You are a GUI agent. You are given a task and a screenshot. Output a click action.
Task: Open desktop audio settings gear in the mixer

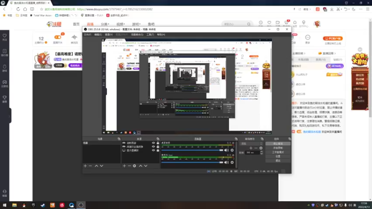tap(232, 150)
